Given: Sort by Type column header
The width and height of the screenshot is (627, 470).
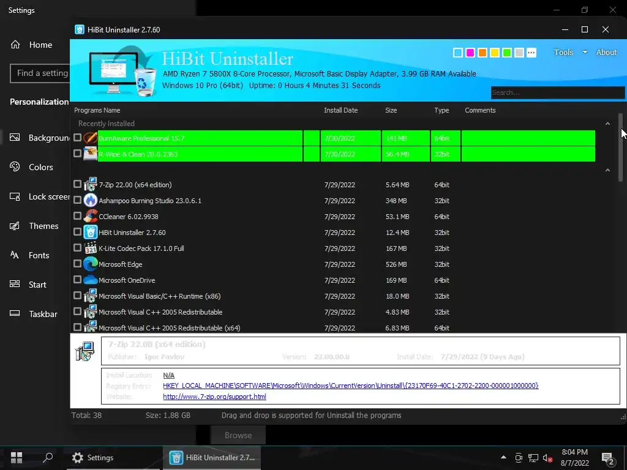Looking at the screenshot, I should 441,110.
